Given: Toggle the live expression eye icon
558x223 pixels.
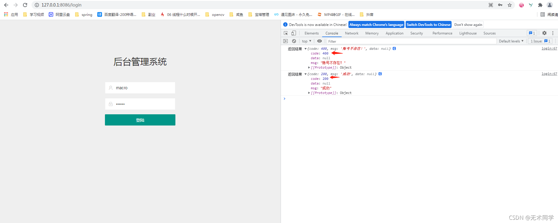Looking at the screenshot, I should click(x=320, y=41).
